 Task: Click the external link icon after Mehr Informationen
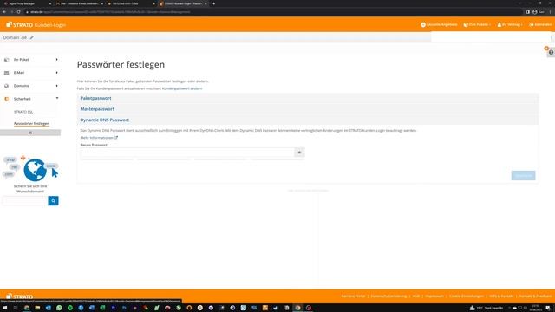coord(116,138)
